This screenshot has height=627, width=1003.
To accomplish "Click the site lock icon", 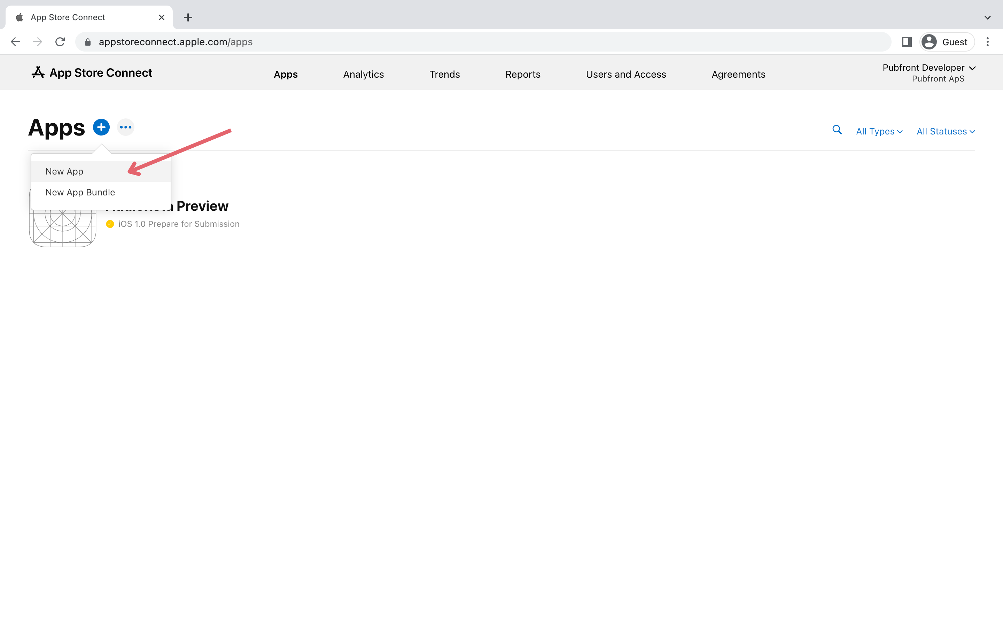I will [87, 42].
